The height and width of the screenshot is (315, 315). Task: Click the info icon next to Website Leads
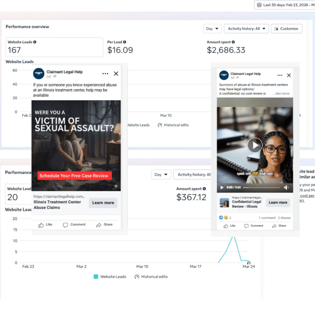click(x=35, y=42)
